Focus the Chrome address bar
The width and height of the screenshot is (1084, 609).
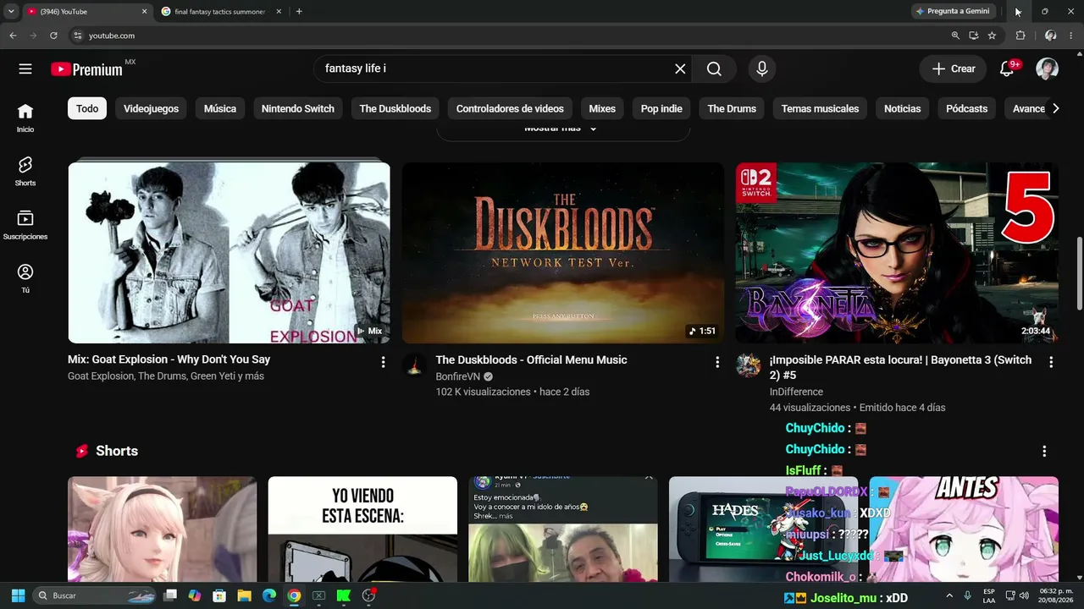click(508, 36)
